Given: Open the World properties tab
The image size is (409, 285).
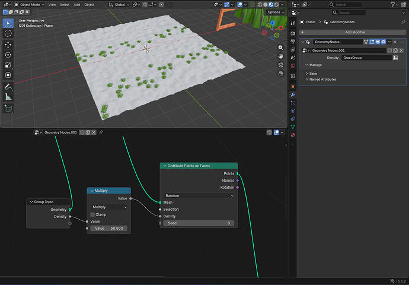Looking at the screenshot, I should click(293, 66).
